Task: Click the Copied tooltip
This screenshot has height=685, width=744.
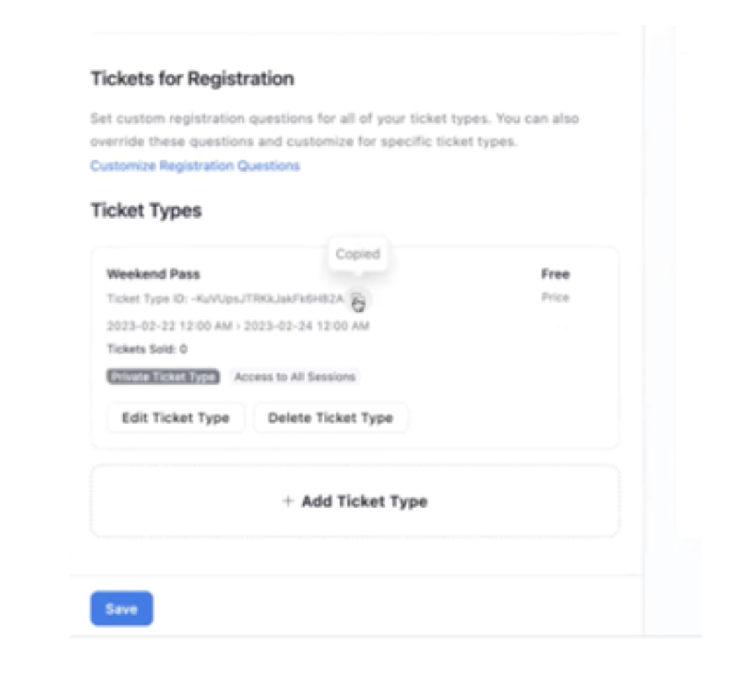Action: pos(358,254)
